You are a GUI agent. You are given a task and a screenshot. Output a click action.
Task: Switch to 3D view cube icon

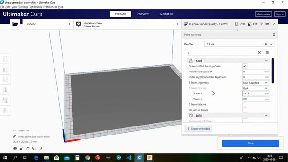tap(15, 148)
